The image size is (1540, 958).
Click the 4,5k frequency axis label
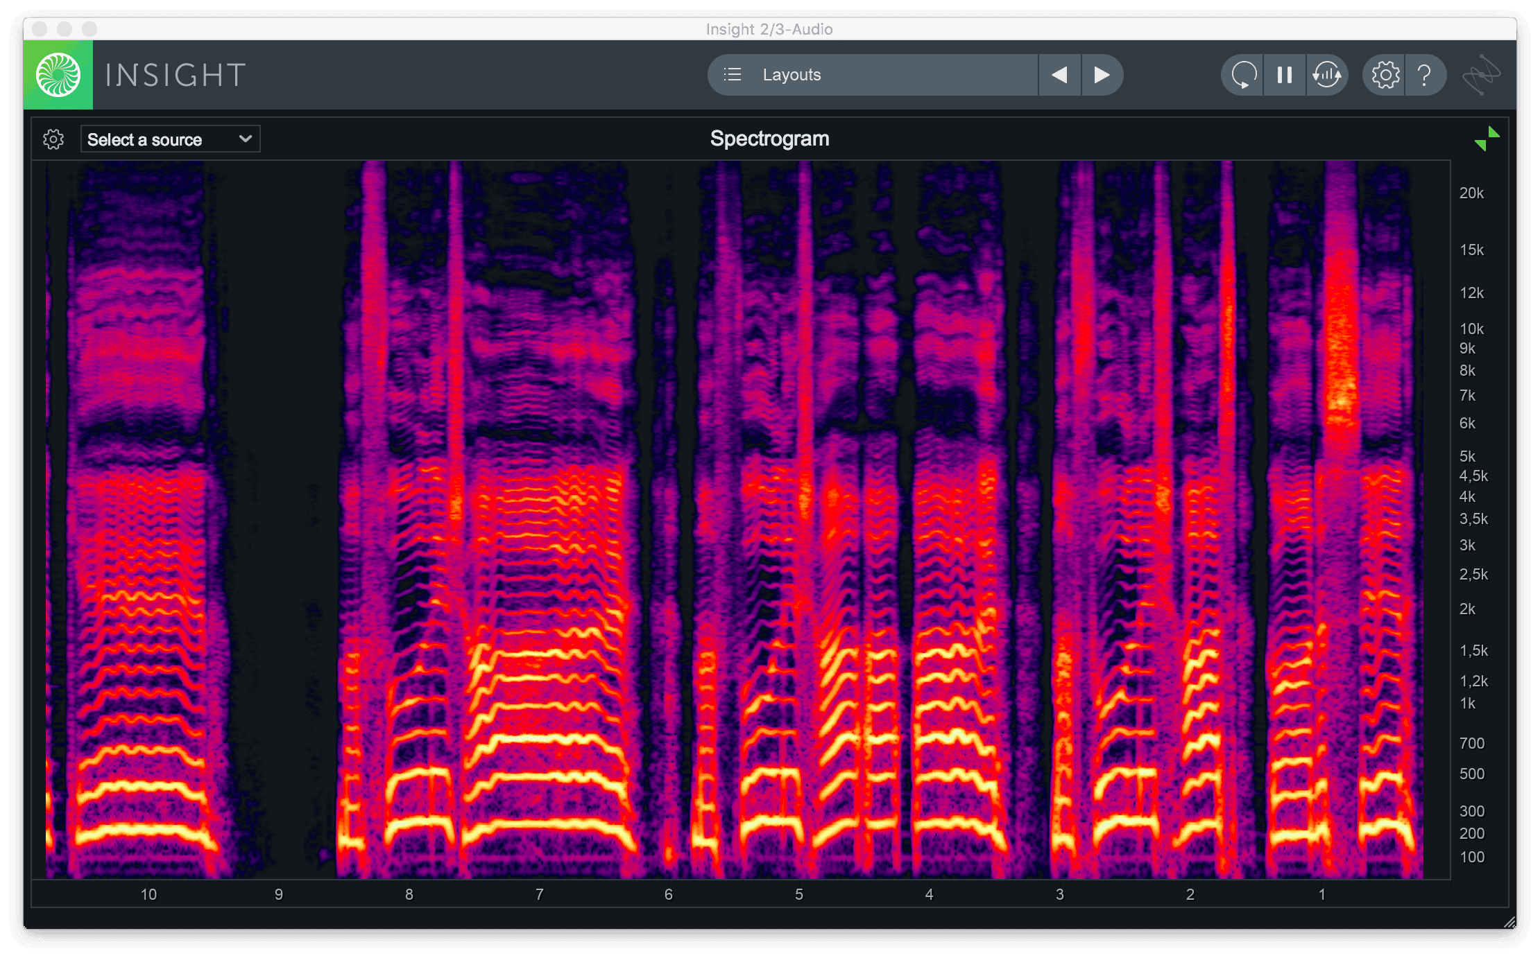(1473, 476)
